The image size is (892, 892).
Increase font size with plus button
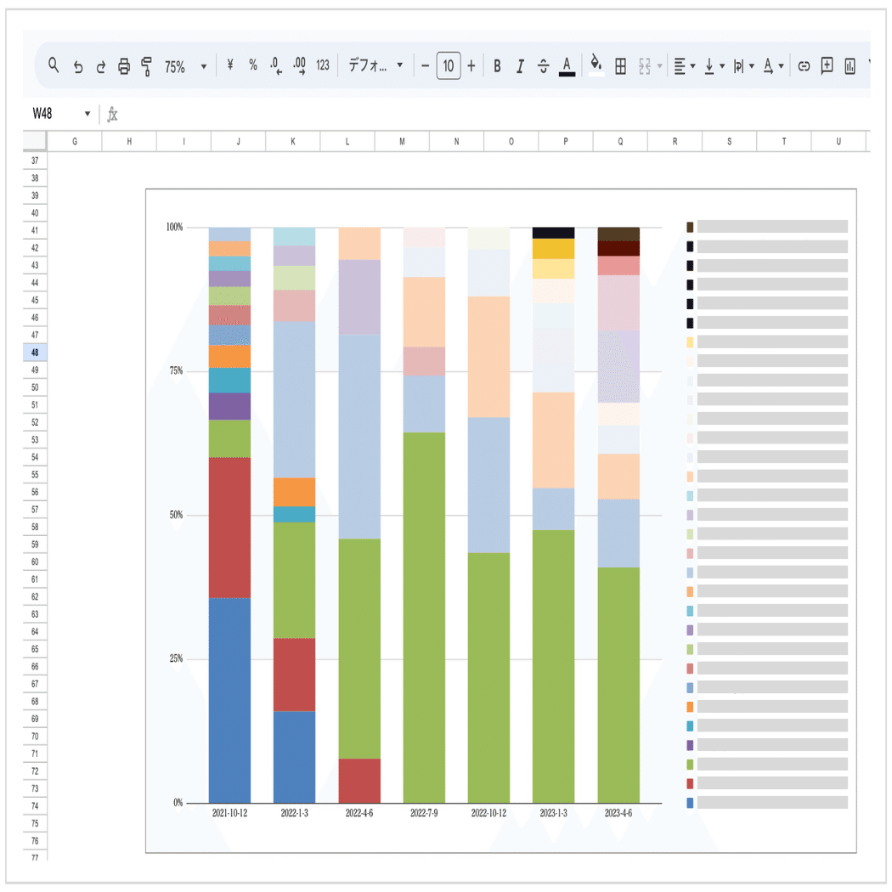471,66
